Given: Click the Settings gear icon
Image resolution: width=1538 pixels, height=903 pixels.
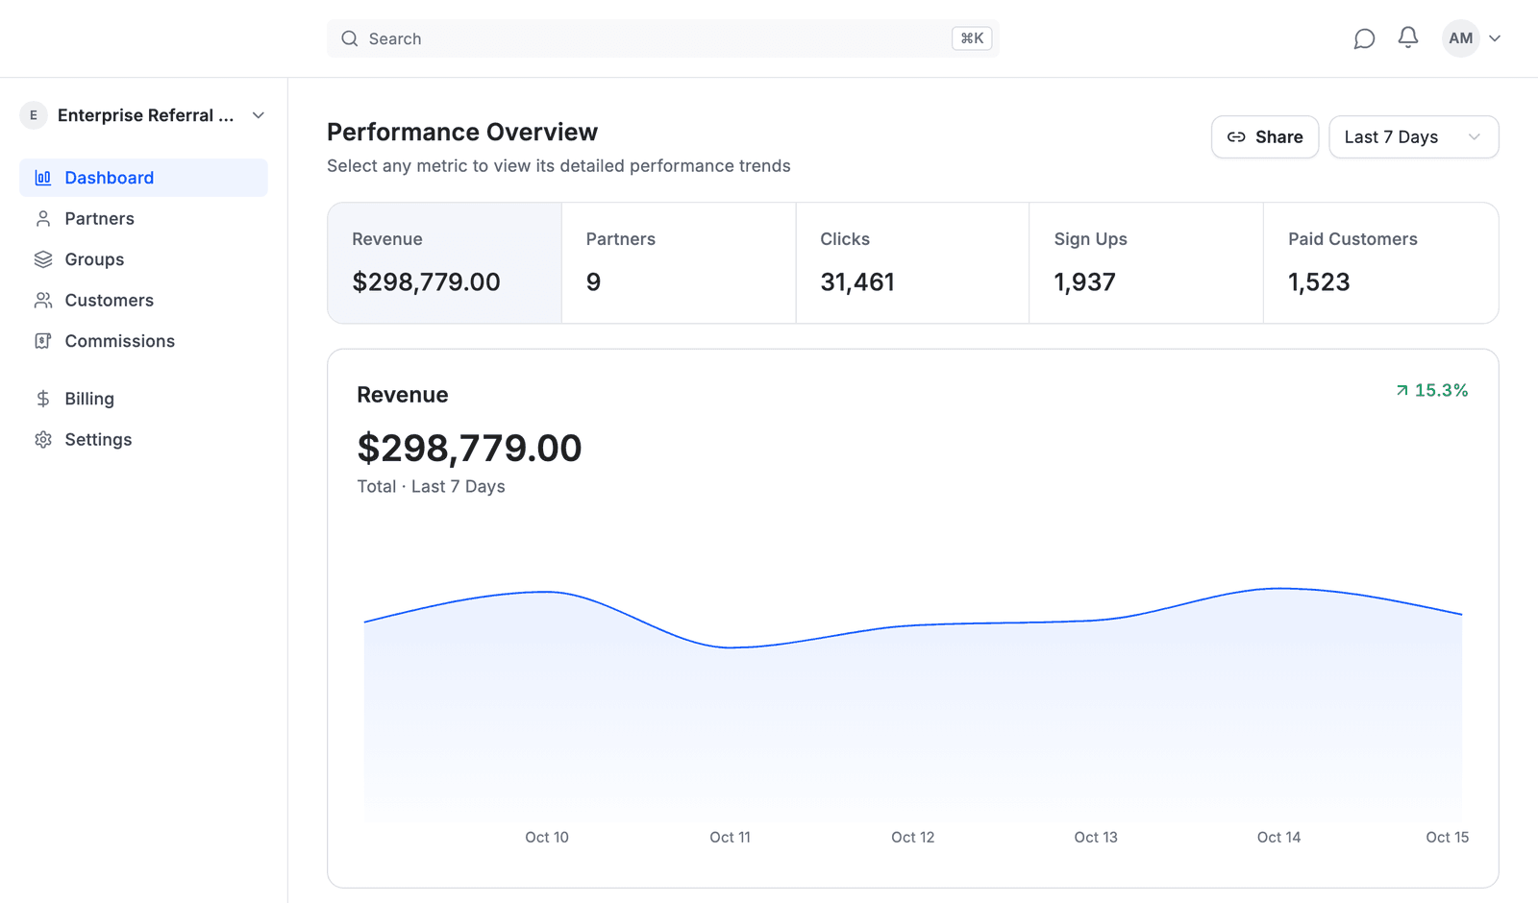Looking at the screenshot, I should pyautogui.click(x=43, y=440).
